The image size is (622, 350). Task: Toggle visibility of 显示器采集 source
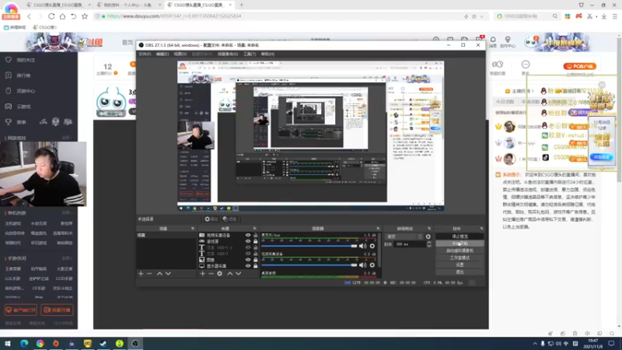[x=248, y=266]
